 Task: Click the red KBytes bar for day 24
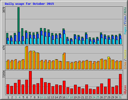coord(94,92)
